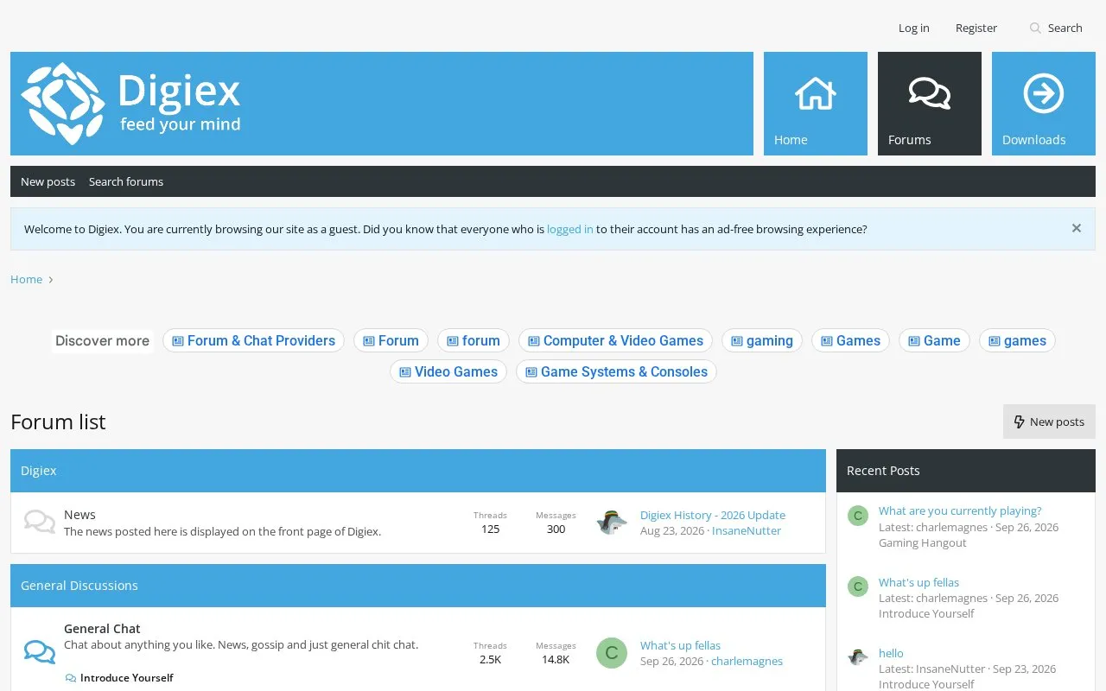Open 'Digiex History - 2026 Update' thread
The width and height of the screenshot is (1106, 691).
tap(713, 515)
